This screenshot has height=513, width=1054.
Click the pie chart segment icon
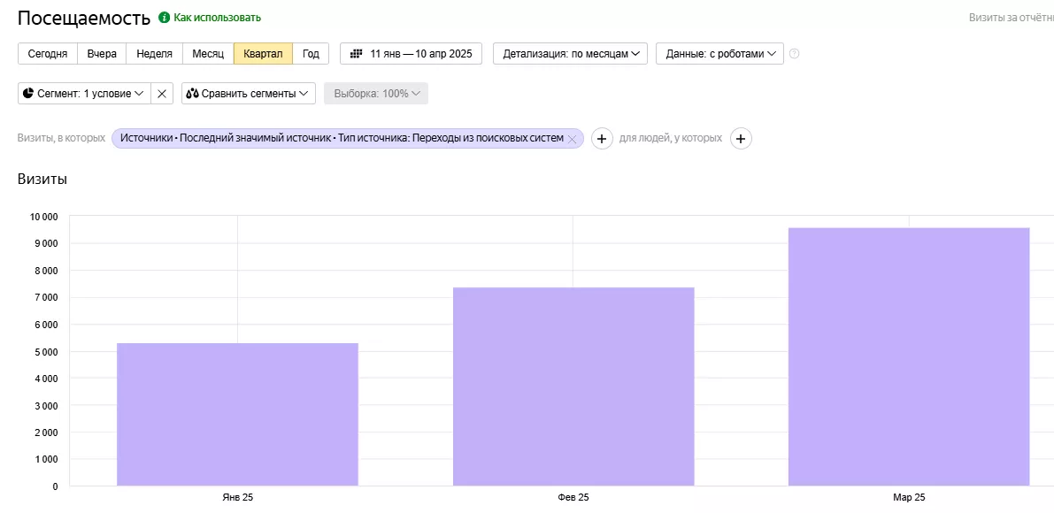[27, 94]
